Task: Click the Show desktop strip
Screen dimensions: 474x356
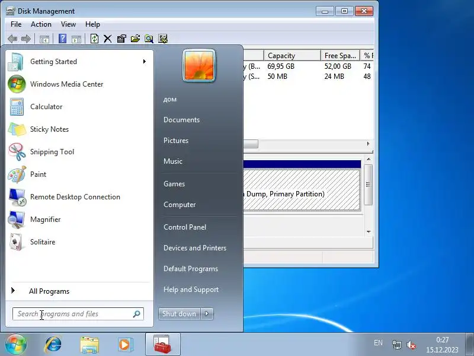Action: [x=469, y=345]
